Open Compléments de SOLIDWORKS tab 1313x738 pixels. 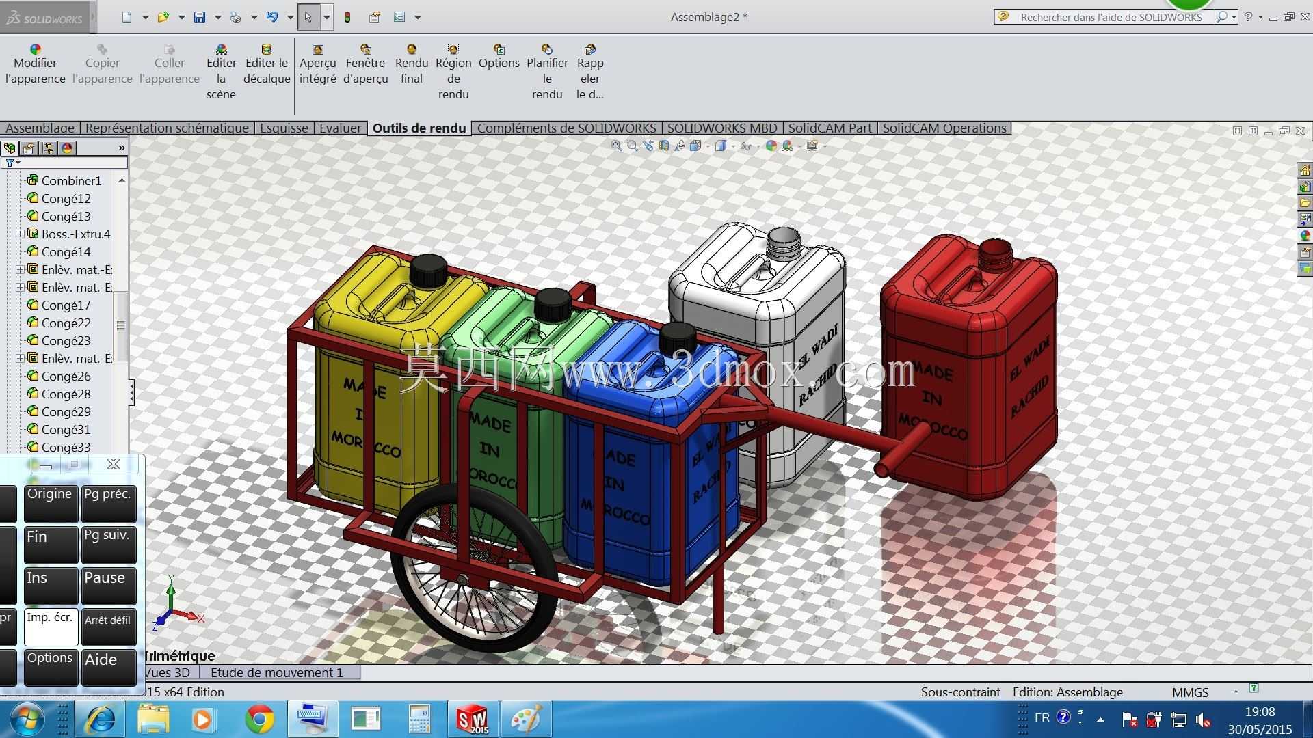[566, 128]
